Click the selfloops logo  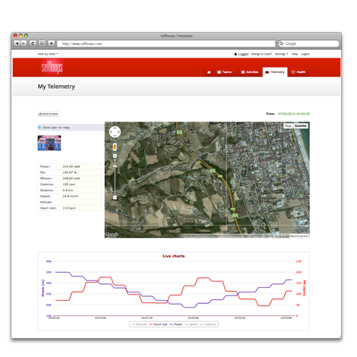pos(52,67)
